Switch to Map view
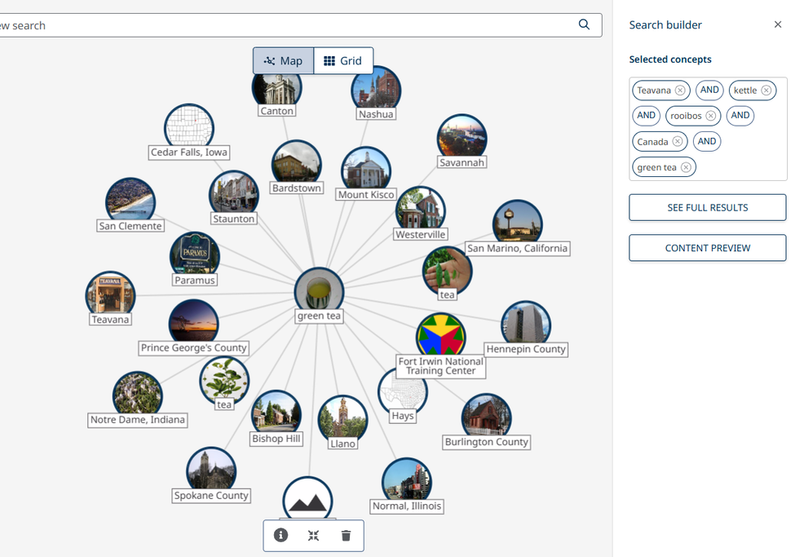The width and height of the screenshot is (804, 557). point(283,61)
